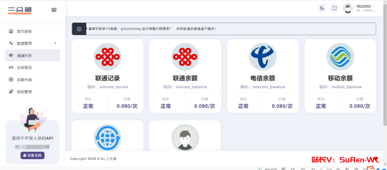
Task: Click the pulse icon beside 数据管理
Action: [11, 43]
